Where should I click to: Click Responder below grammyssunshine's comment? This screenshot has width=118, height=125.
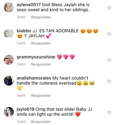(41, 64)
